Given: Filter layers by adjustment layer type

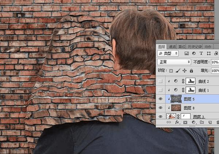Looking at the screenshot, I should (x=194, y=53).
